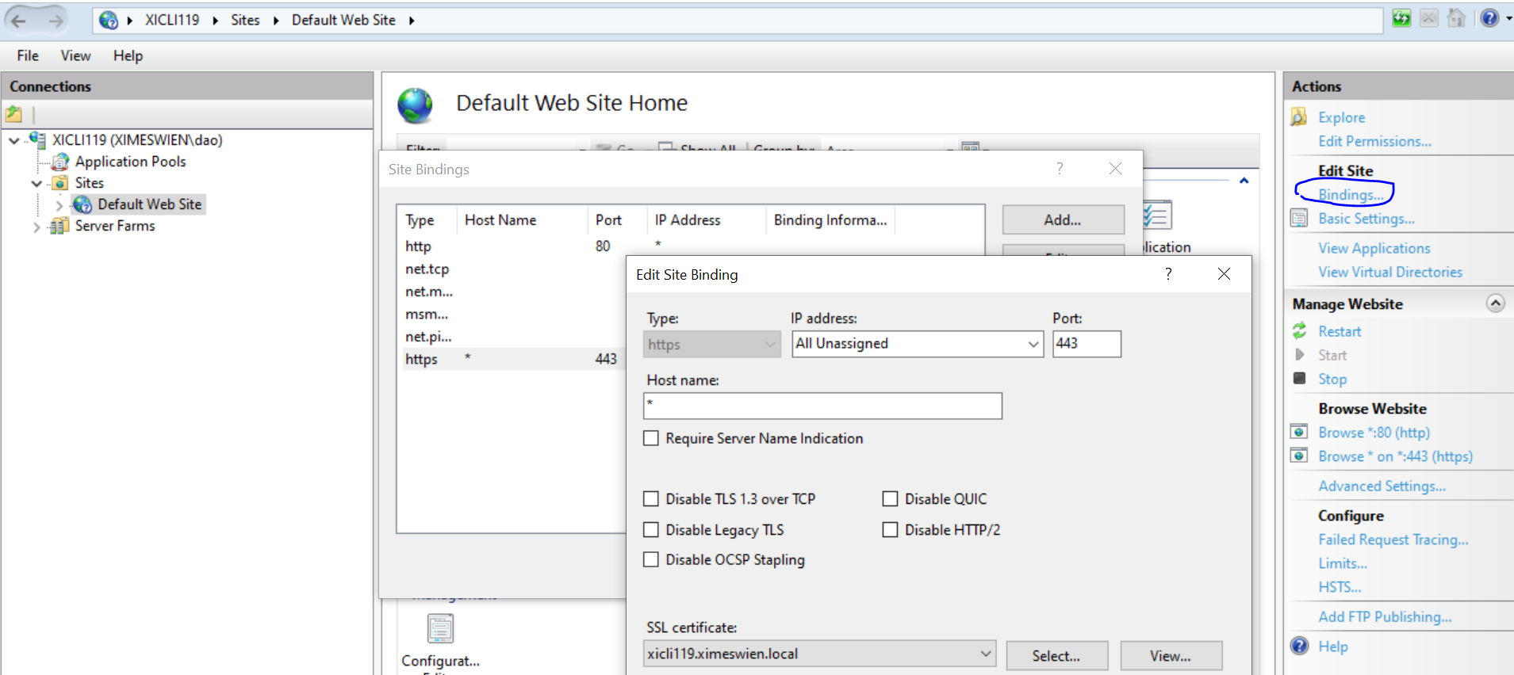This screenshot has height=675, width=1514.
Task: Click the Explore folder icon
Action: point(1299,117)
